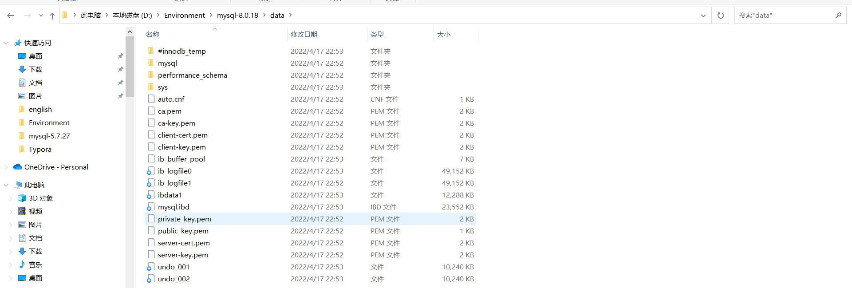Select performance_schema folder icon
852x288 pixels.
coord(151,75)
